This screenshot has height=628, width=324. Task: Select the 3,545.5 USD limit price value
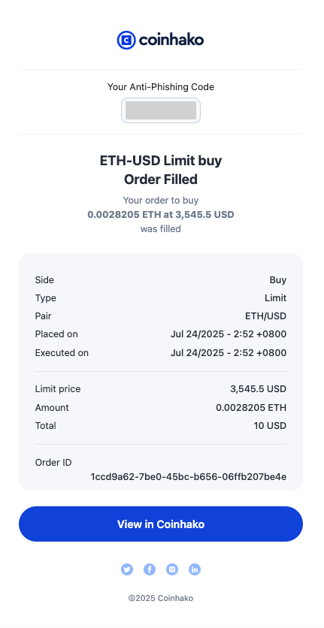pos(259,389)
